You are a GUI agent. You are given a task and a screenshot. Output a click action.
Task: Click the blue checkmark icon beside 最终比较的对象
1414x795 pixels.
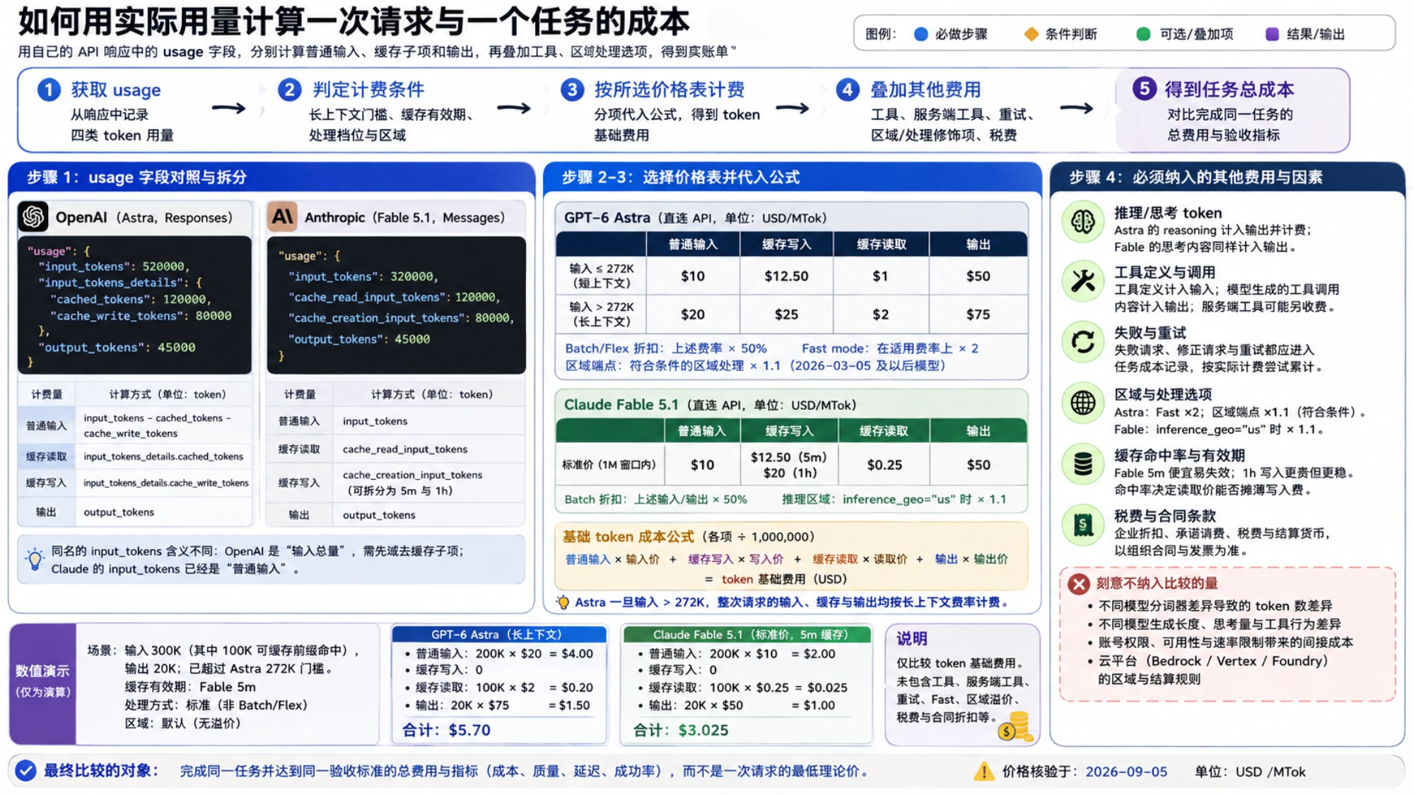pos(26,770)
